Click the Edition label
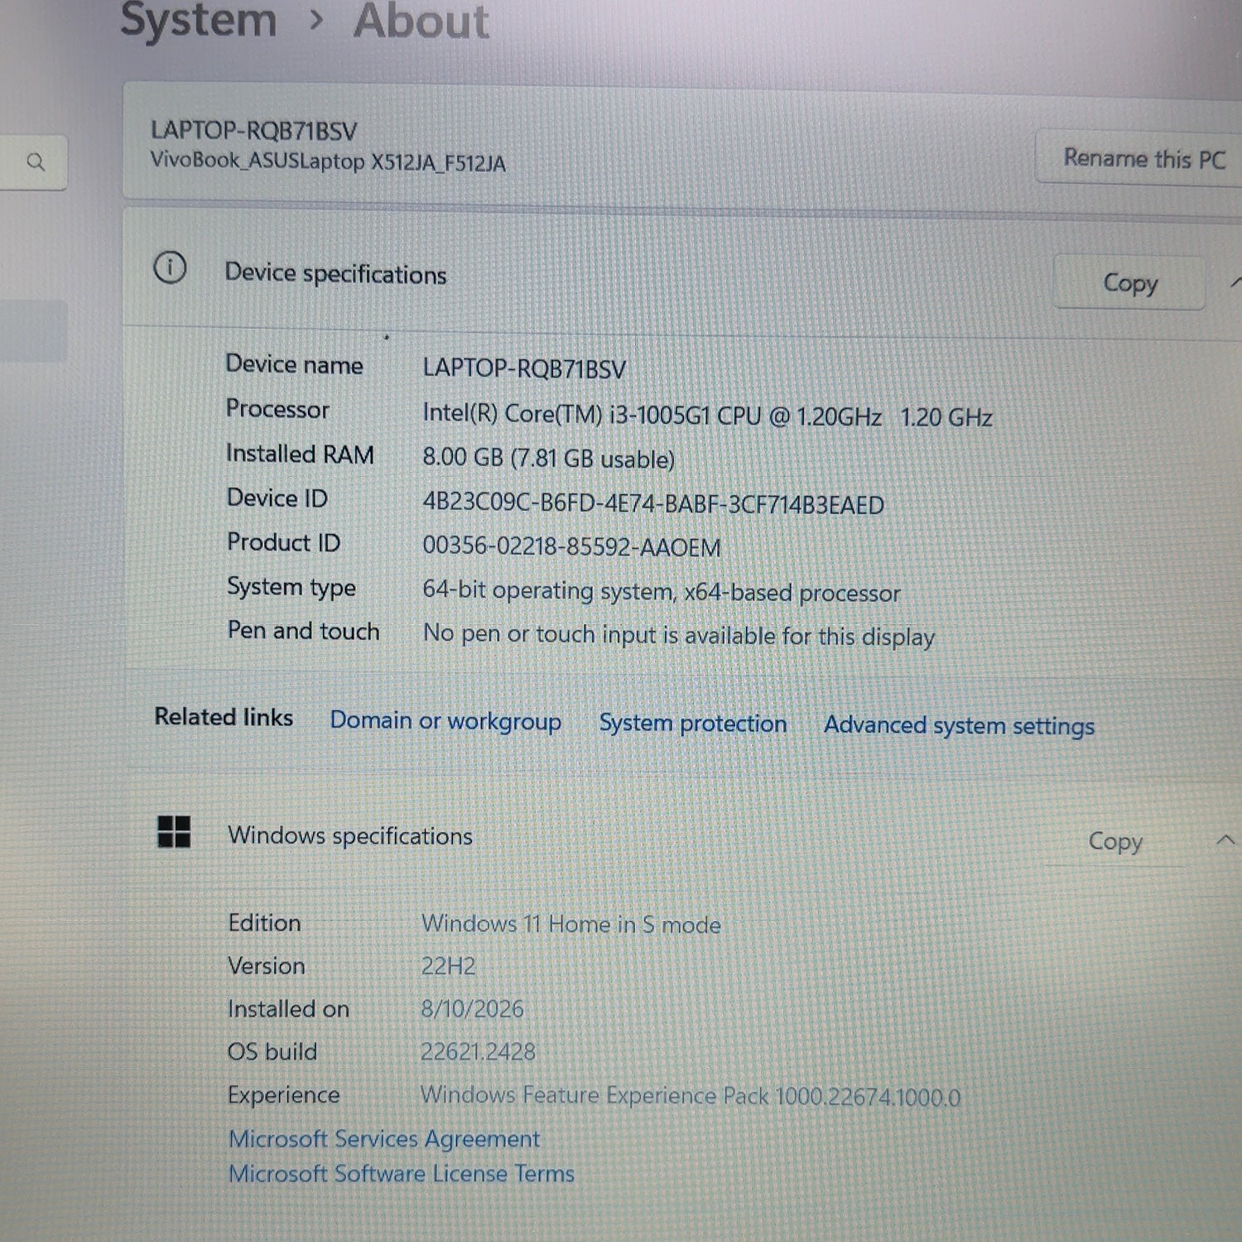This screenshot has height=1242, width=1242. [x=264, y=923]
